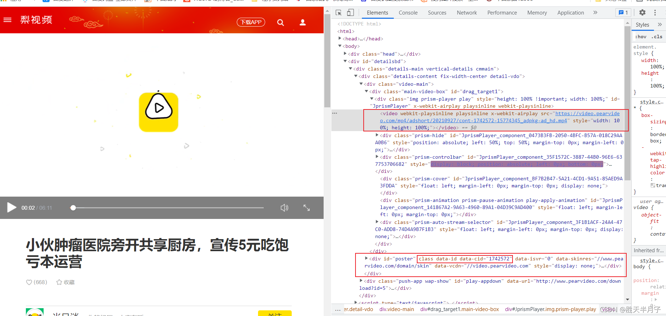Open the site search icon
Viewport: 666px width, 316px height.
pos(280,22)
